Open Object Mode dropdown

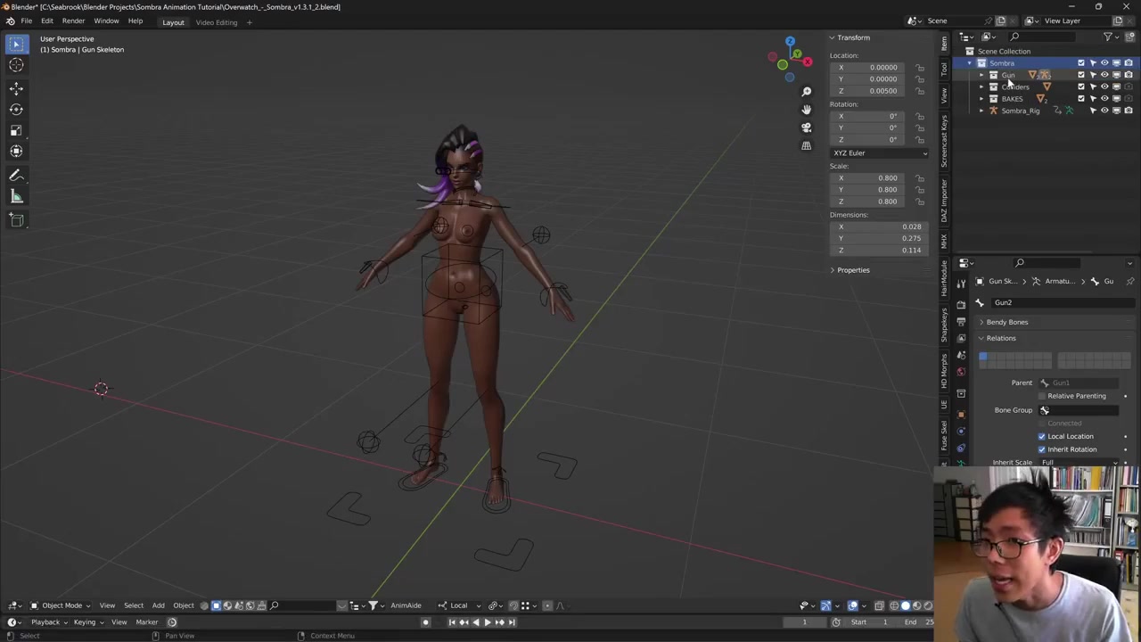[x=62, y=605]
